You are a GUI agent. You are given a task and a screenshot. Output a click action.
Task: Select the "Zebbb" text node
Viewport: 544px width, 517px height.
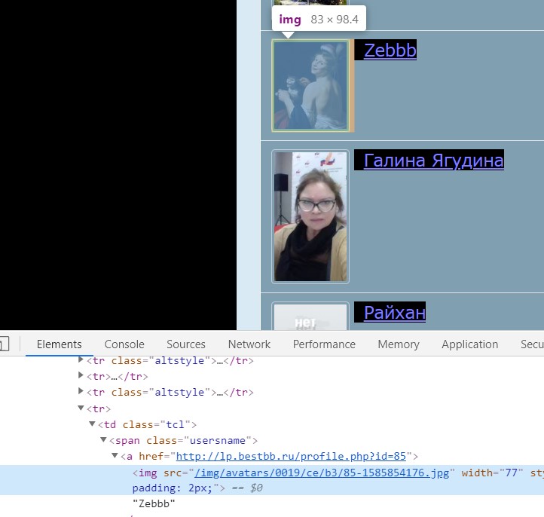[154, 503]
